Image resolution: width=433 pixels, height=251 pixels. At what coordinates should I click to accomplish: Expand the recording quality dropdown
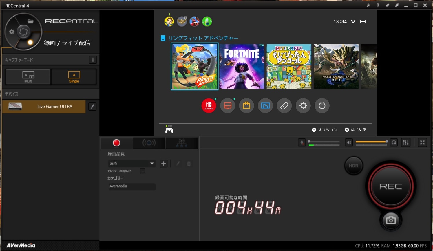131,164
